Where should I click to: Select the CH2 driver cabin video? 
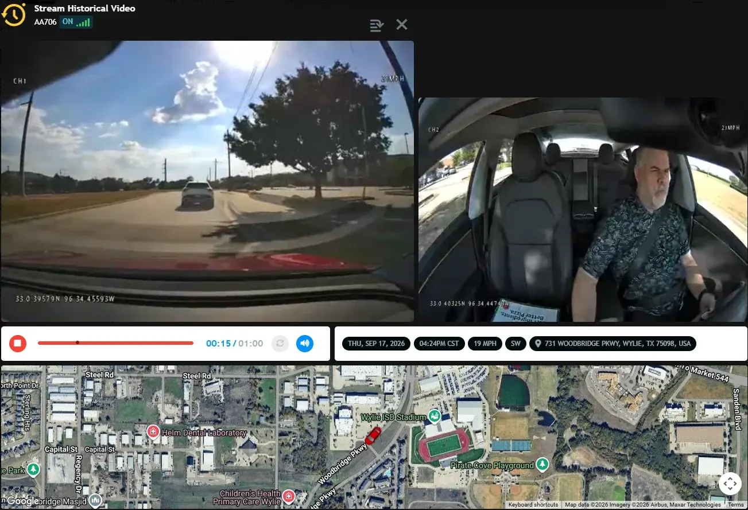[583, 209]
